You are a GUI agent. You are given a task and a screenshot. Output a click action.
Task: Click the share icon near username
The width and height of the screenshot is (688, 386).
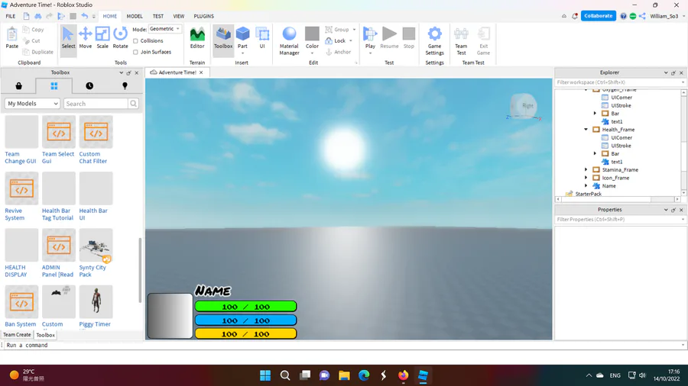pos(642,16)
